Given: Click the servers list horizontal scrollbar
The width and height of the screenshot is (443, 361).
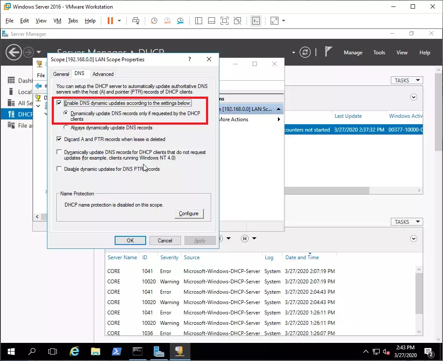Looking at the screenshot, I should coord(327,191).
